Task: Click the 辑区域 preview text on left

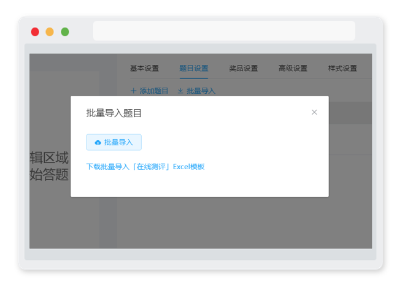Action: click(49, 158)
